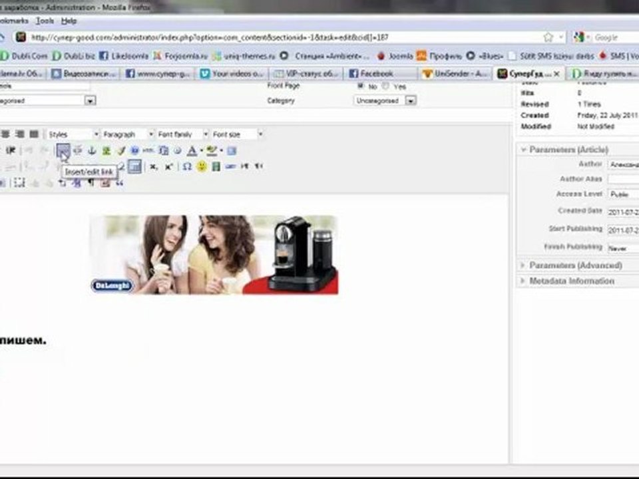Switch to the UniSender browser tab
This screenshot has width=639, height=479.
455,74
